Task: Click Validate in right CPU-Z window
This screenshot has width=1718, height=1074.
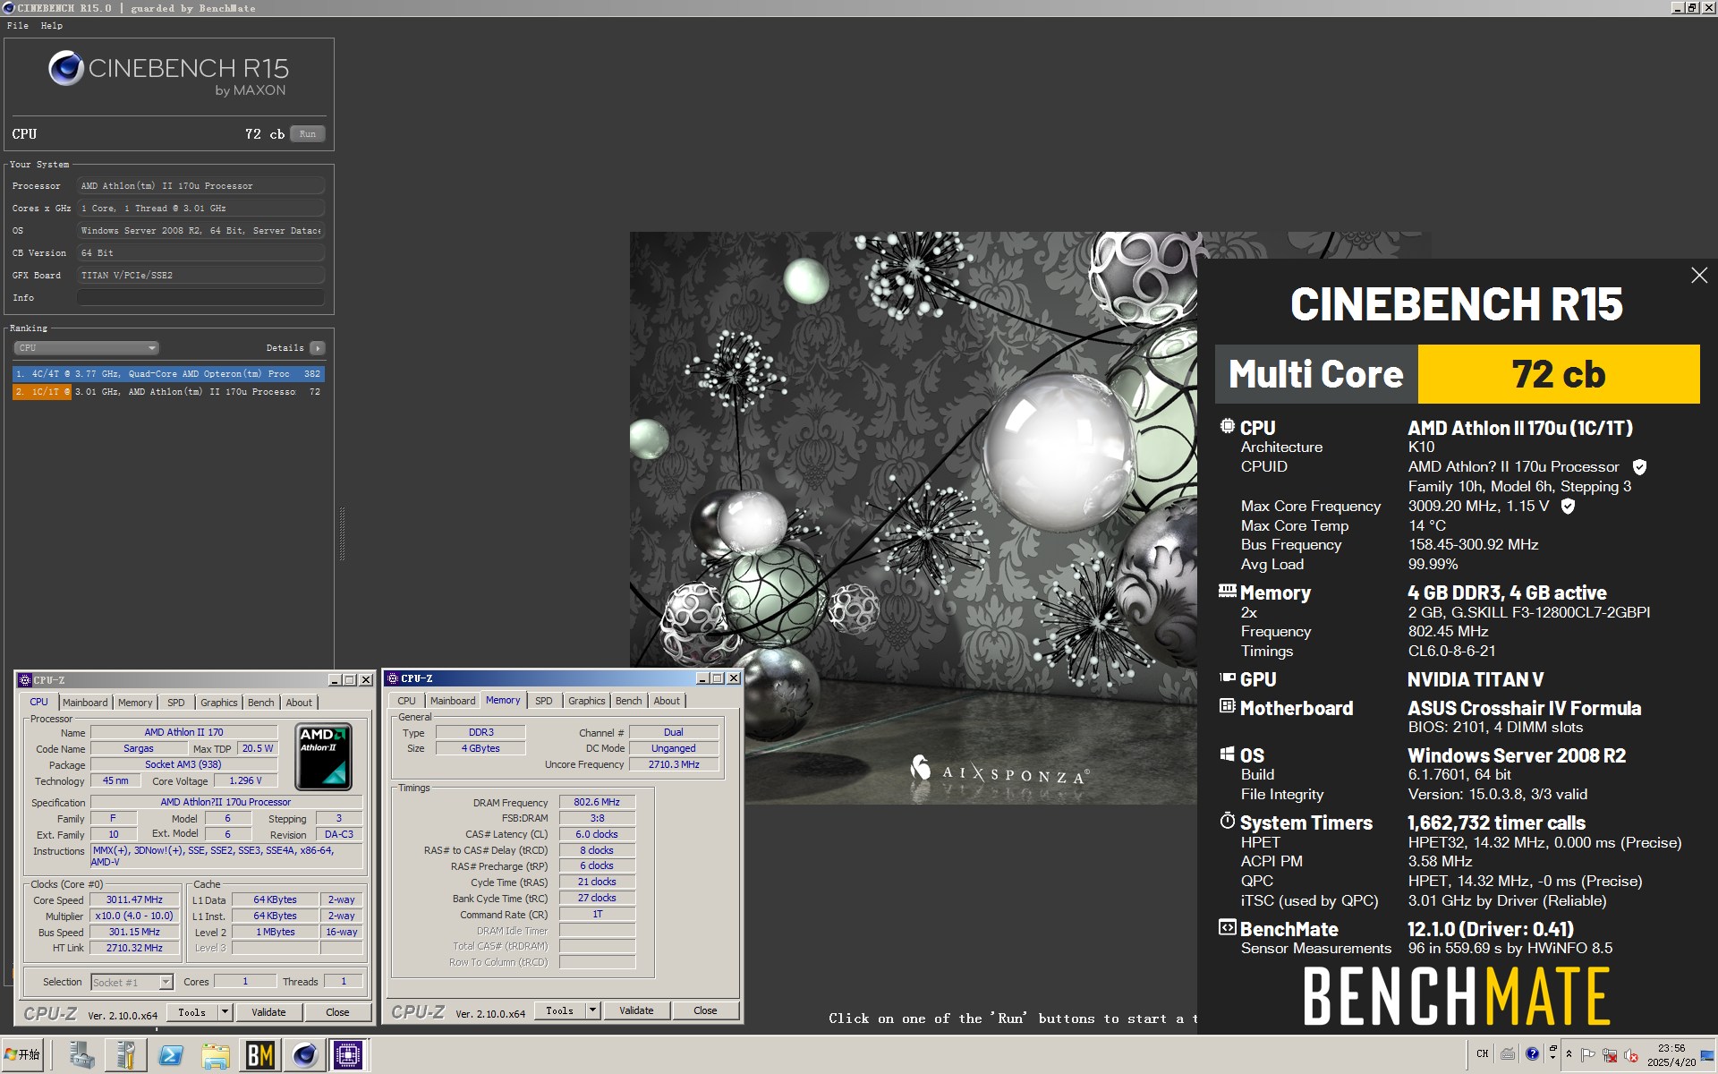Action: [x=636, y=1011]
